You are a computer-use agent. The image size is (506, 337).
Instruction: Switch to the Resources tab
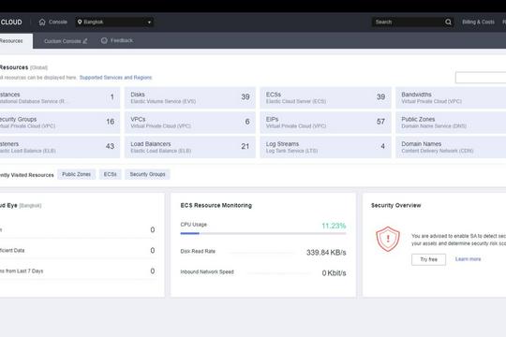[15, 41]
